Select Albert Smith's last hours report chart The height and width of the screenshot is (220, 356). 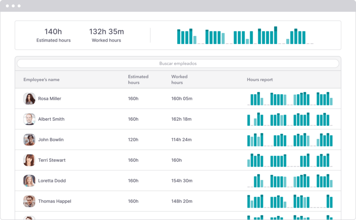click(323, 118)
